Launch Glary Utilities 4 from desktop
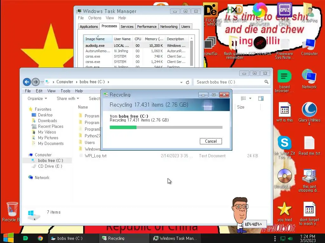This screenshot has width=325, height=243. click(x=309, y=114)
